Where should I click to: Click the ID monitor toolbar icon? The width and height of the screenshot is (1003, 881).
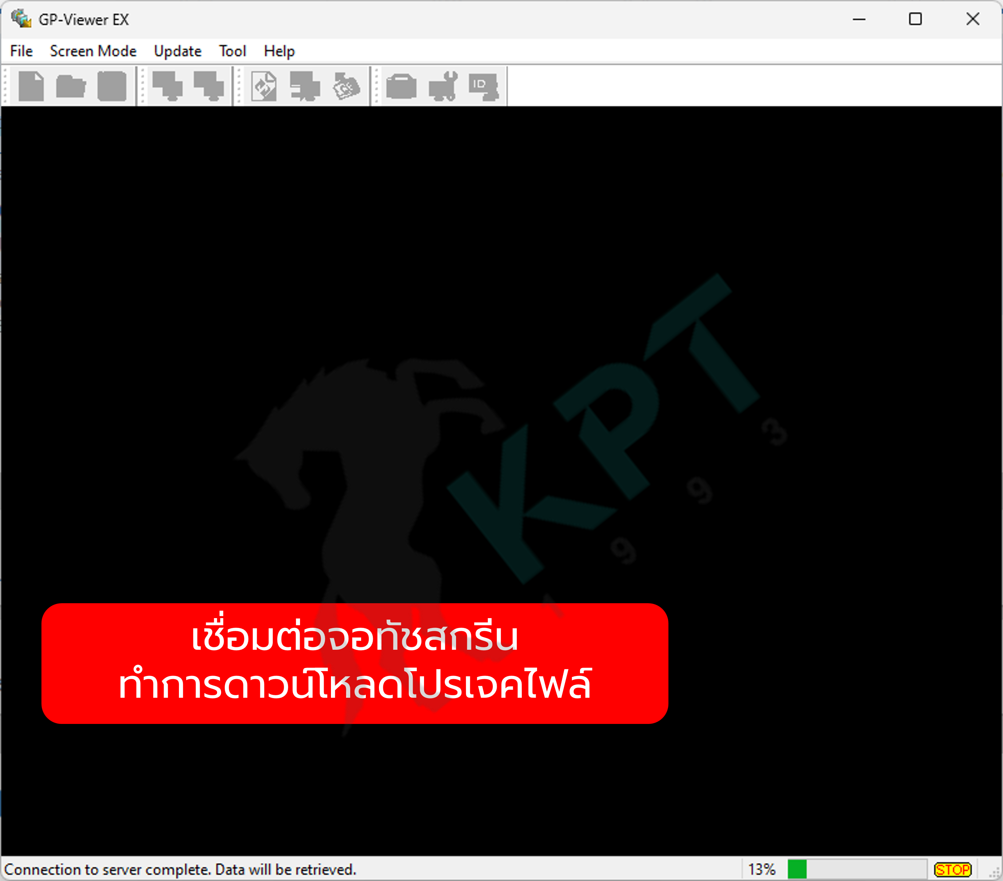[x=484, y=87]
